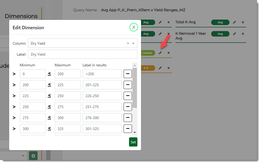Close the Edit Dimension dialog
This screenshot has width=261, height=164.
(x=133, y=27)
